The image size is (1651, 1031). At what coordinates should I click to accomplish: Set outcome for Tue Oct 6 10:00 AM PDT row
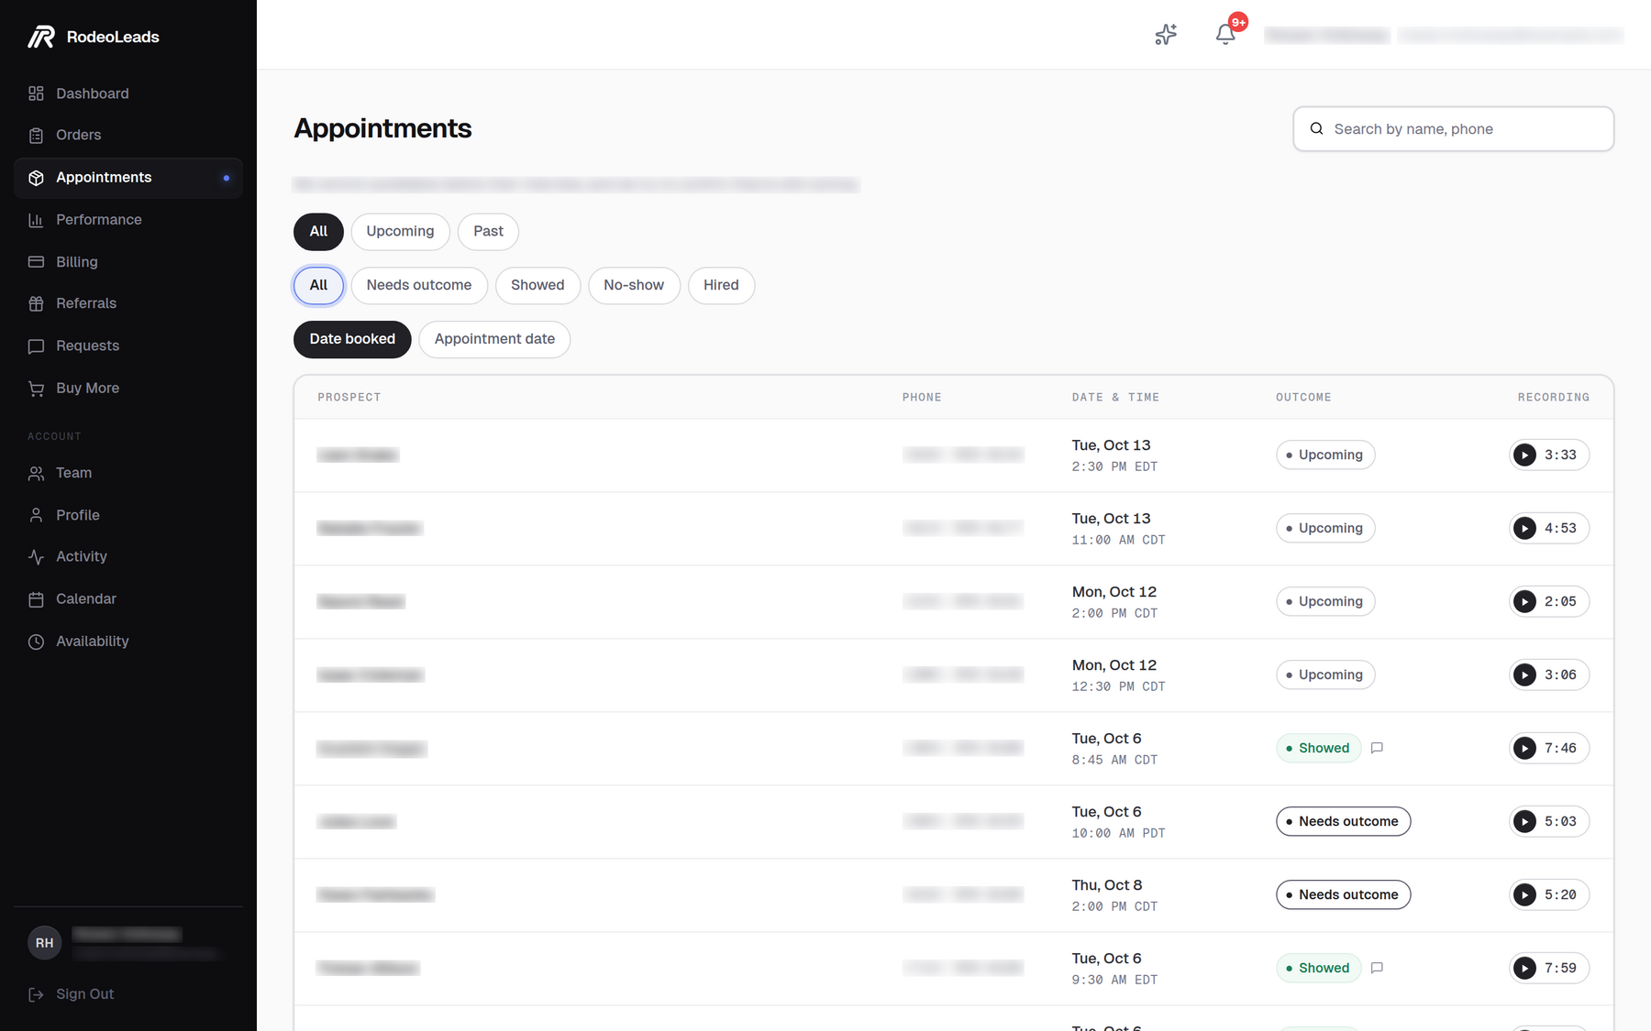pyautogui.click(x=1343, y=821)
